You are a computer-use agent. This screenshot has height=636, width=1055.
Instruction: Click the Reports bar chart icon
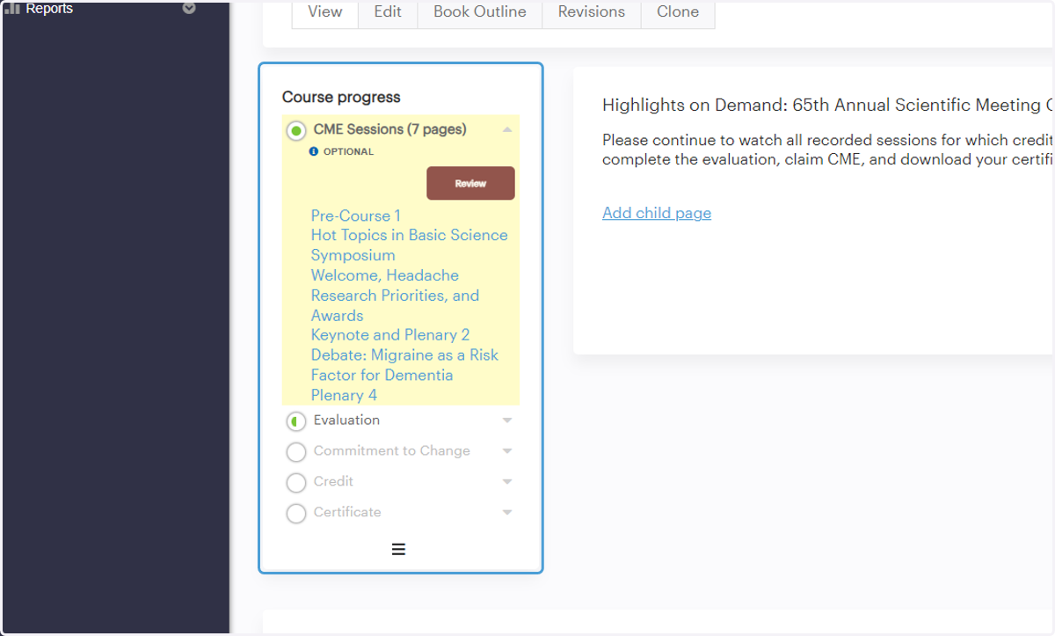pos(12,9)
